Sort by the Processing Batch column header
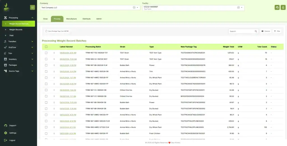 (93, 47)
